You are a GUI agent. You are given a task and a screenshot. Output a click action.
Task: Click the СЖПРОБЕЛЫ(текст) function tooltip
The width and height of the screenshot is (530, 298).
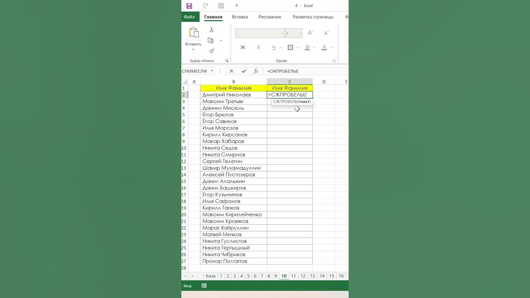tap(292, 102)
